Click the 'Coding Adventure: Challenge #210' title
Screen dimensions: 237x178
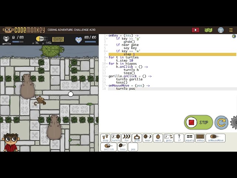(x=71, y=30)
